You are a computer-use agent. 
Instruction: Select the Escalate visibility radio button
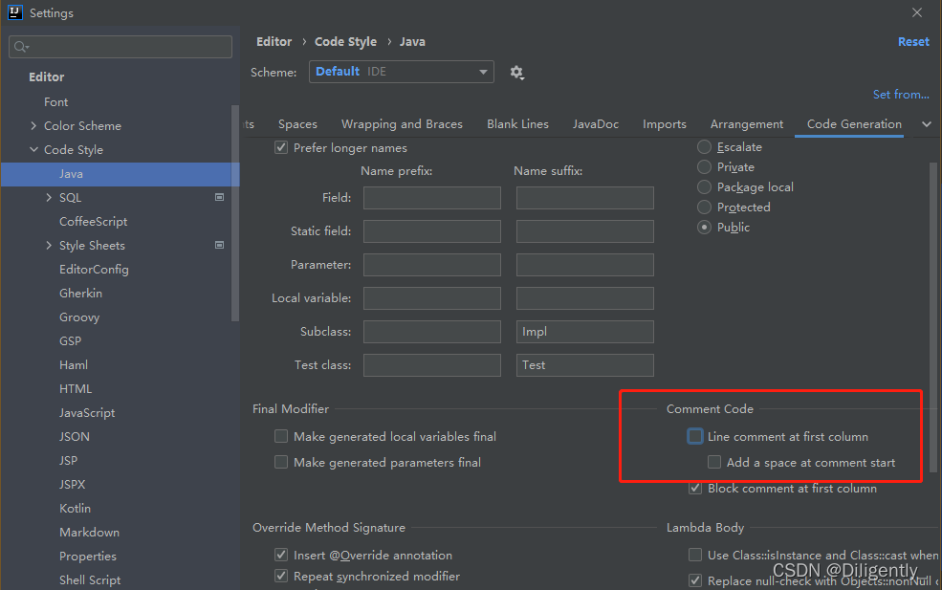tap(704, 147)
